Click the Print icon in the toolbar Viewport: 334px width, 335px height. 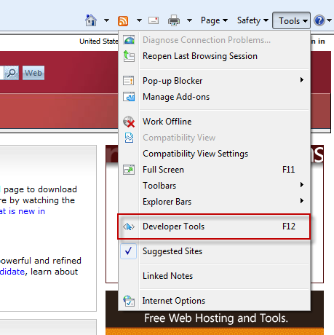174,20
